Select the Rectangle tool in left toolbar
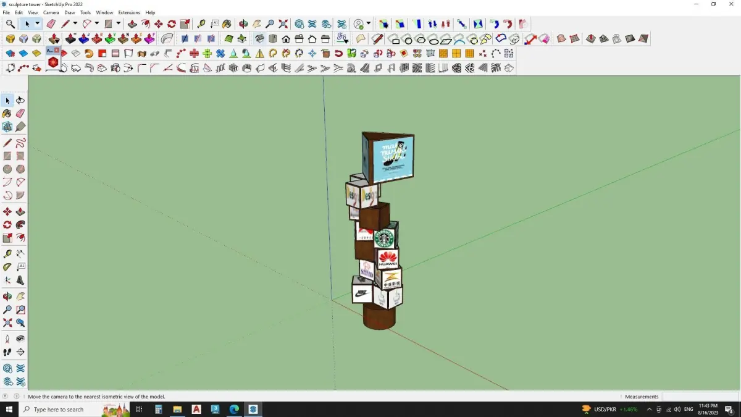This screenshot has height=417, width=741. point(7,156)
